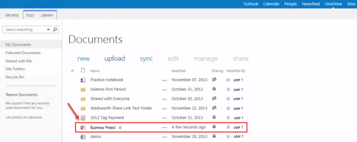Click user 1 presence square for Business Project
This screenshot has height=142, width=357.
tap(228, 128)
